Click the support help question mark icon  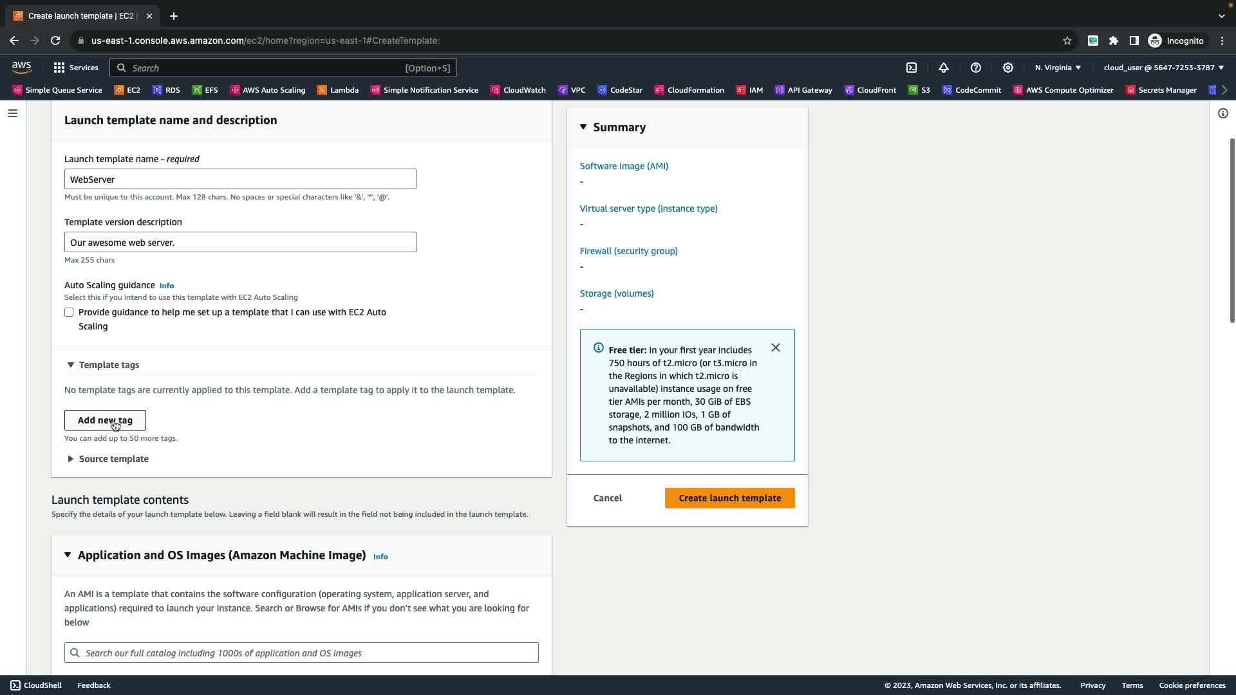click(976, 68)
